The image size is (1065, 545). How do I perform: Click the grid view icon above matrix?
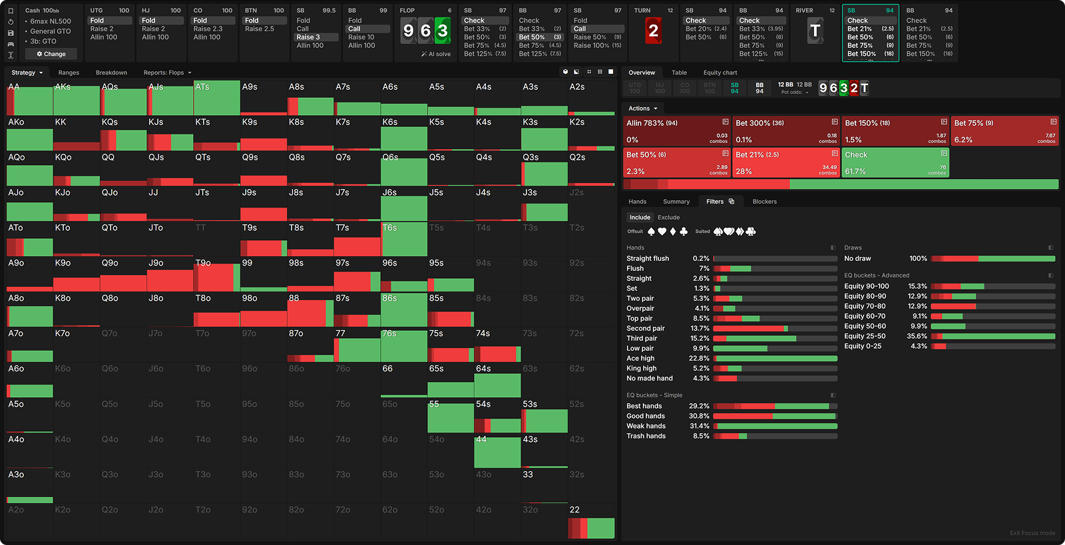(x=600, y=72)
